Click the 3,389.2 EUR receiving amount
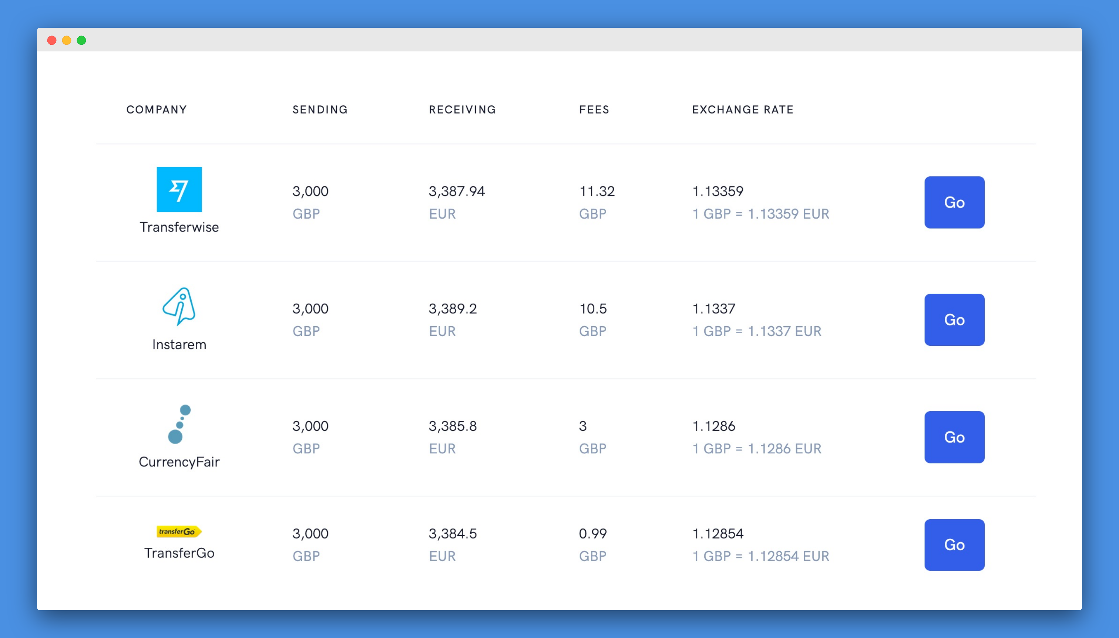 452,309
